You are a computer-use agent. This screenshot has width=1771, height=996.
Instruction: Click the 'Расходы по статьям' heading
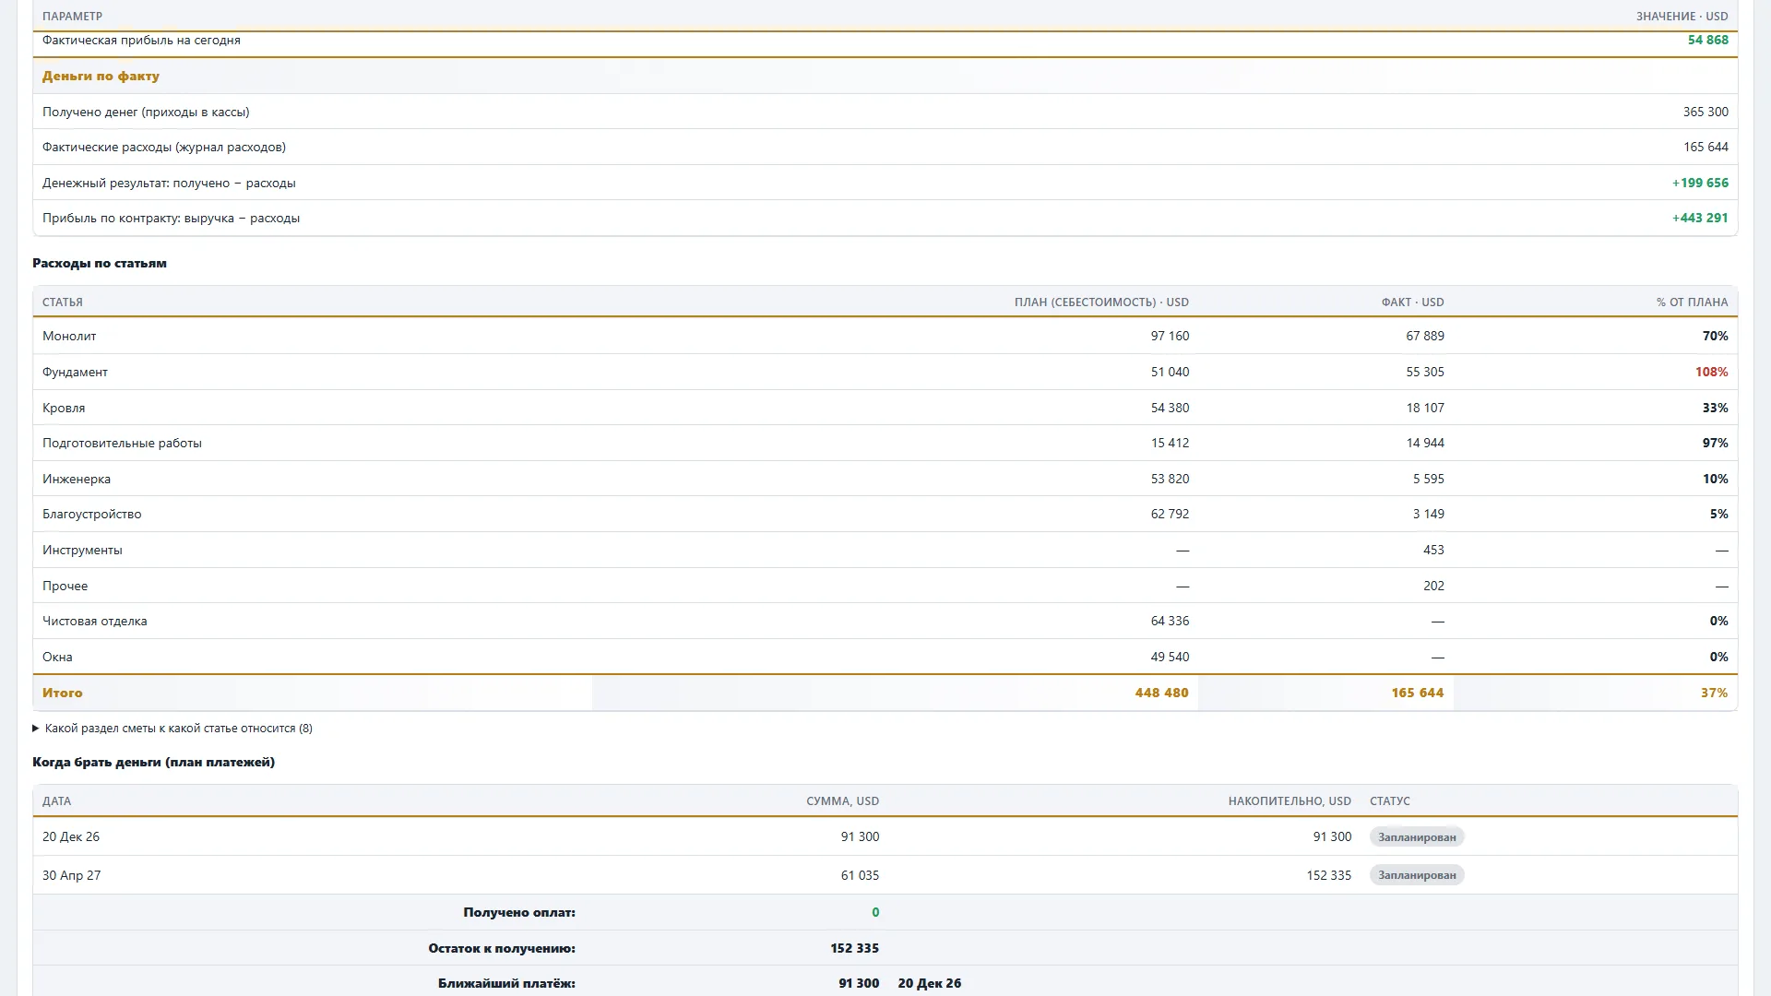[x=100, y=264]
